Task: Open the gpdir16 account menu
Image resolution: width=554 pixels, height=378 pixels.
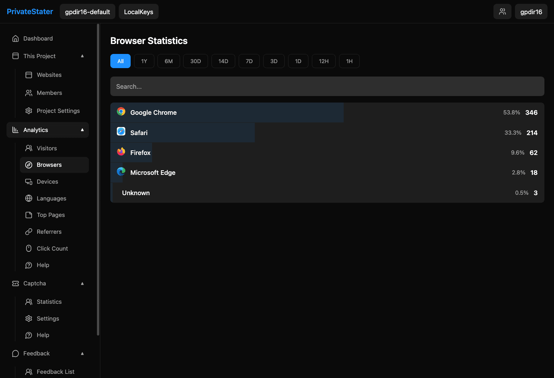Action: pos(531,11)
